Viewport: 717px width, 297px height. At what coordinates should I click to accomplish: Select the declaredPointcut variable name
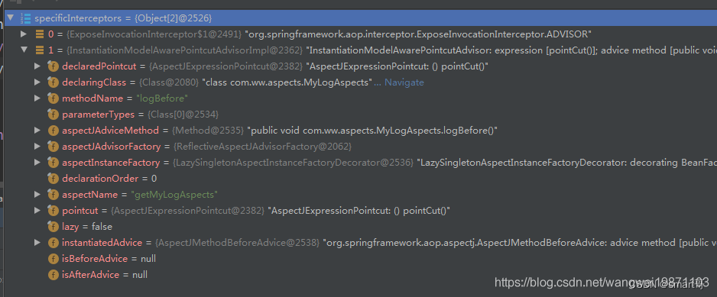(x=99, y=66)
